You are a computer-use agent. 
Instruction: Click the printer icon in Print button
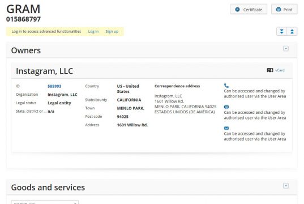pyautogui.click(x=279, y=10)
